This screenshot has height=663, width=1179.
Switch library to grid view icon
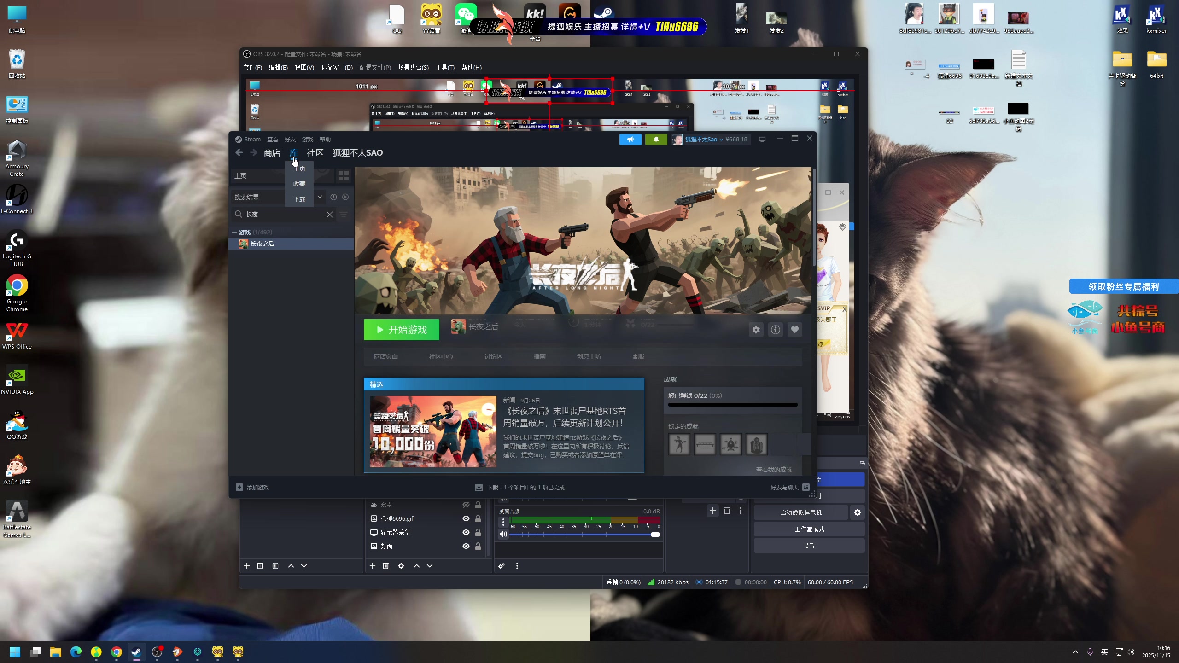[x=344, y=175]
